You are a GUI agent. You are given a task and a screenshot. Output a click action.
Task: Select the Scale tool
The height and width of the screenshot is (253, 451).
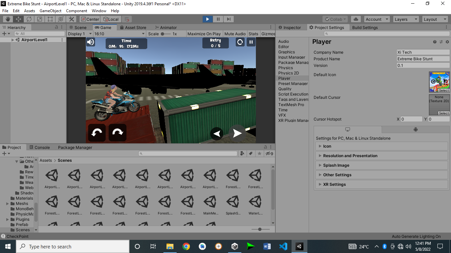point(40,19)
